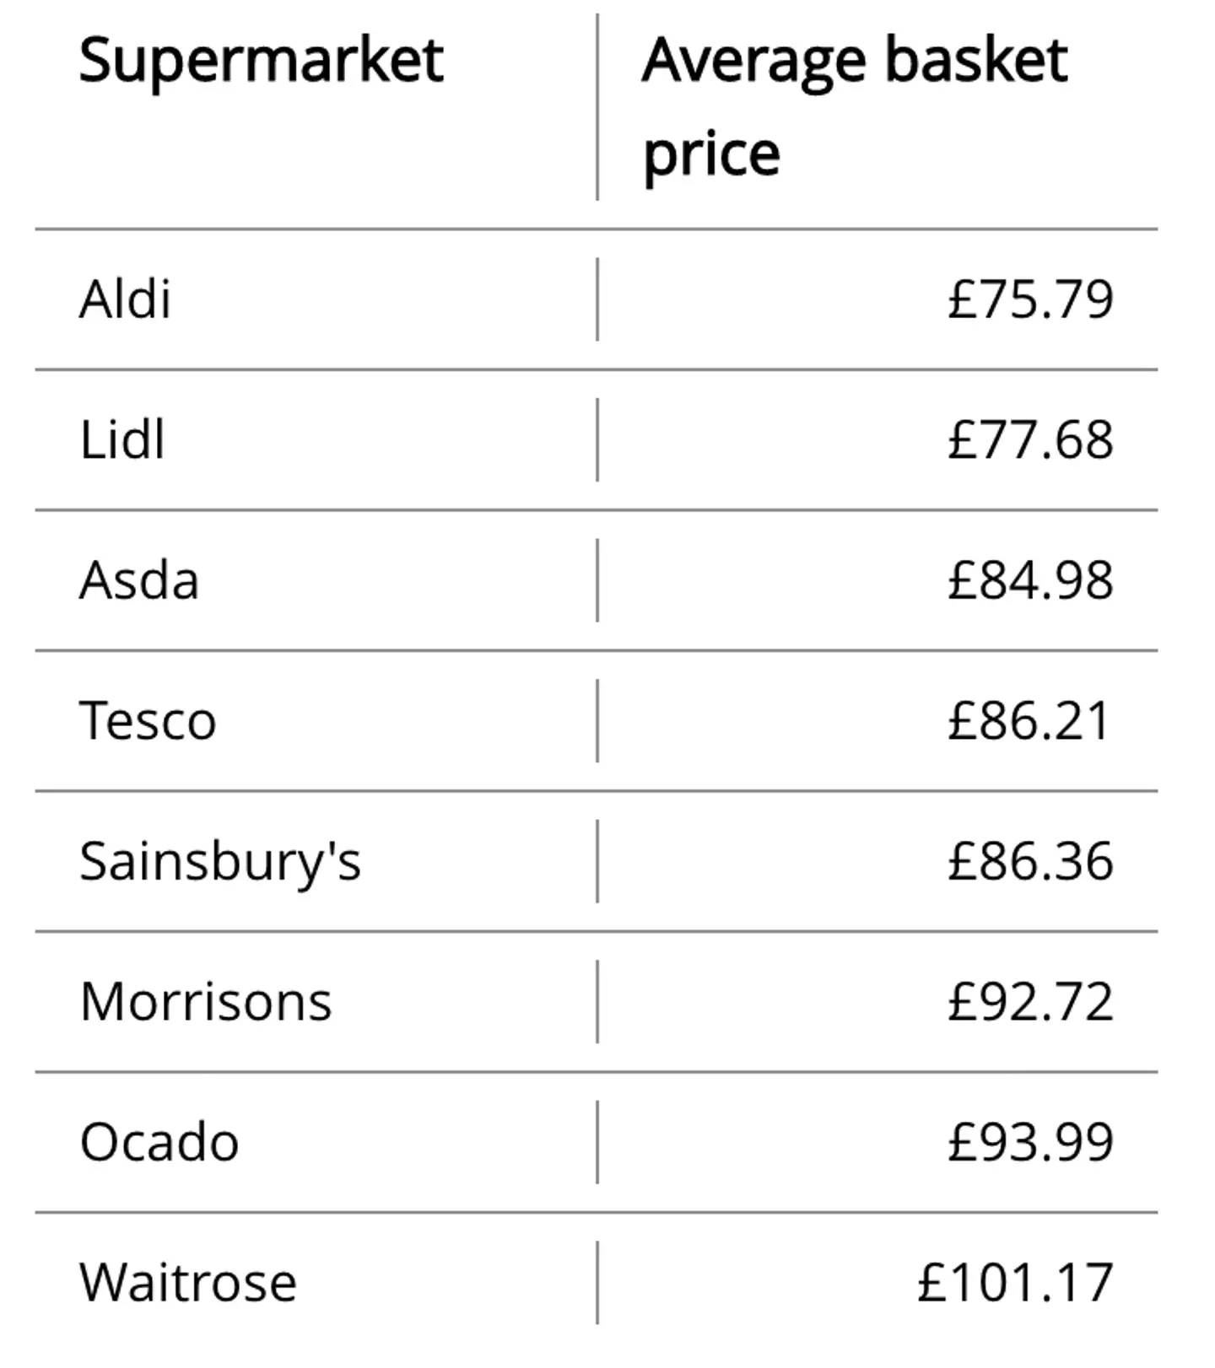Click Morrisons' £92.72 basket price

click(1029, 1003)
